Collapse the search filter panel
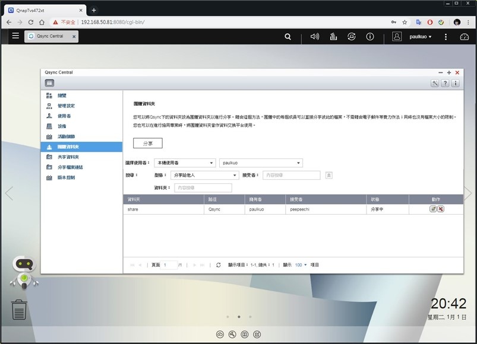 click(x=329, y=175)
